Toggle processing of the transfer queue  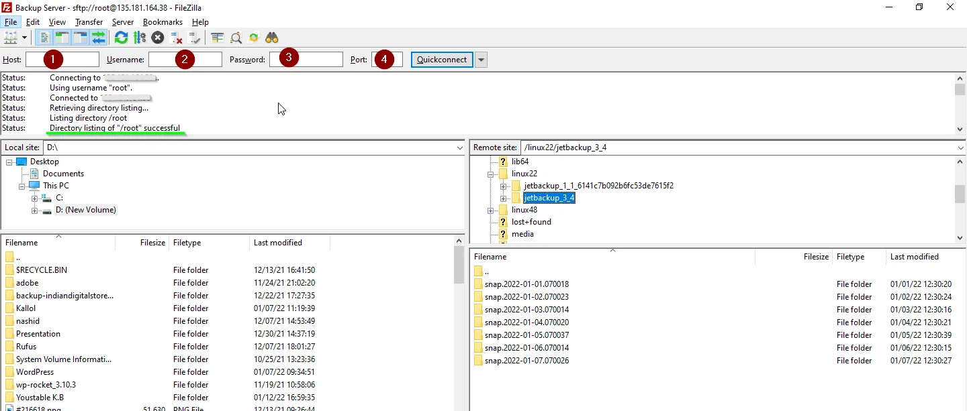140,38
